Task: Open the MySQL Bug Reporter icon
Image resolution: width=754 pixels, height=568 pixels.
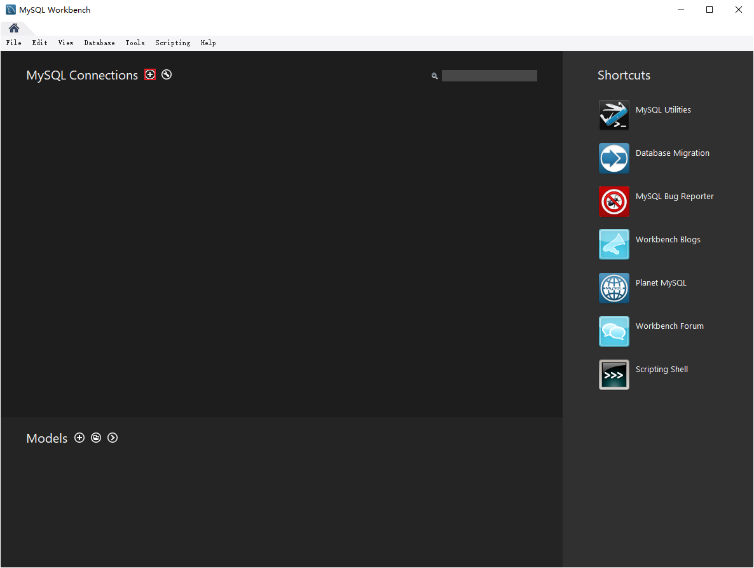Action: (x=613, y=202)
